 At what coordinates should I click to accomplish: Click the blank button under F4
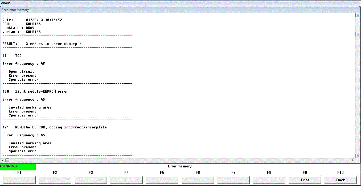[x=126, y=180]
